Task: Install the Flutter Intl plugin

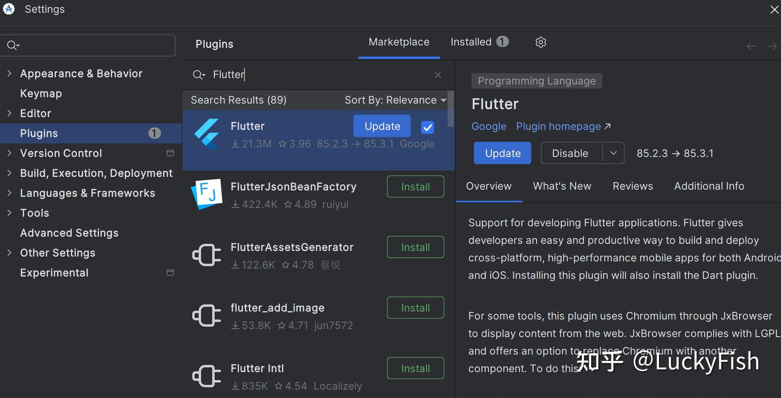Action: click(x=415, y=368)
